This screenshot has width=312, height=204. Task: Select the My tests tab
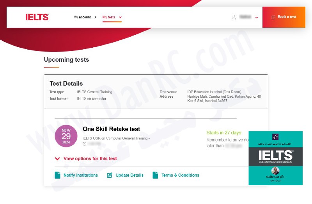click(x=109, y=17)
